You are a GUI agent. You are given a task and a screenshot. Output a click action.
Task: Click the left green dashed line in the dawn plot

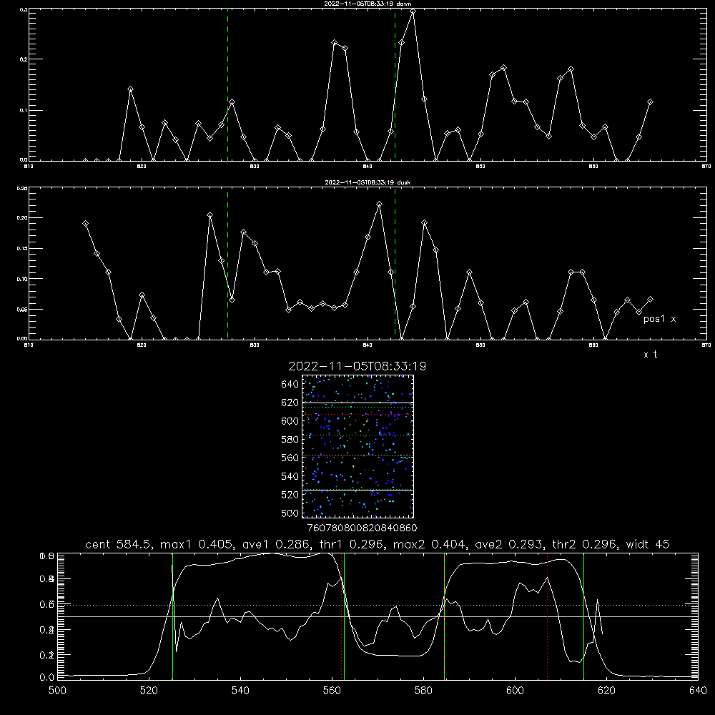click(227, 85)
